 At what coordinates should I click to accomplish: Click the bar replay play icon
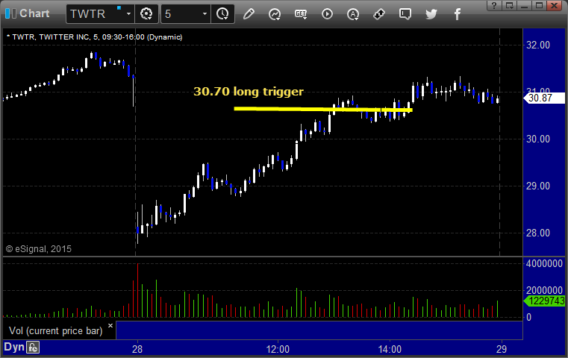point(327,14)
